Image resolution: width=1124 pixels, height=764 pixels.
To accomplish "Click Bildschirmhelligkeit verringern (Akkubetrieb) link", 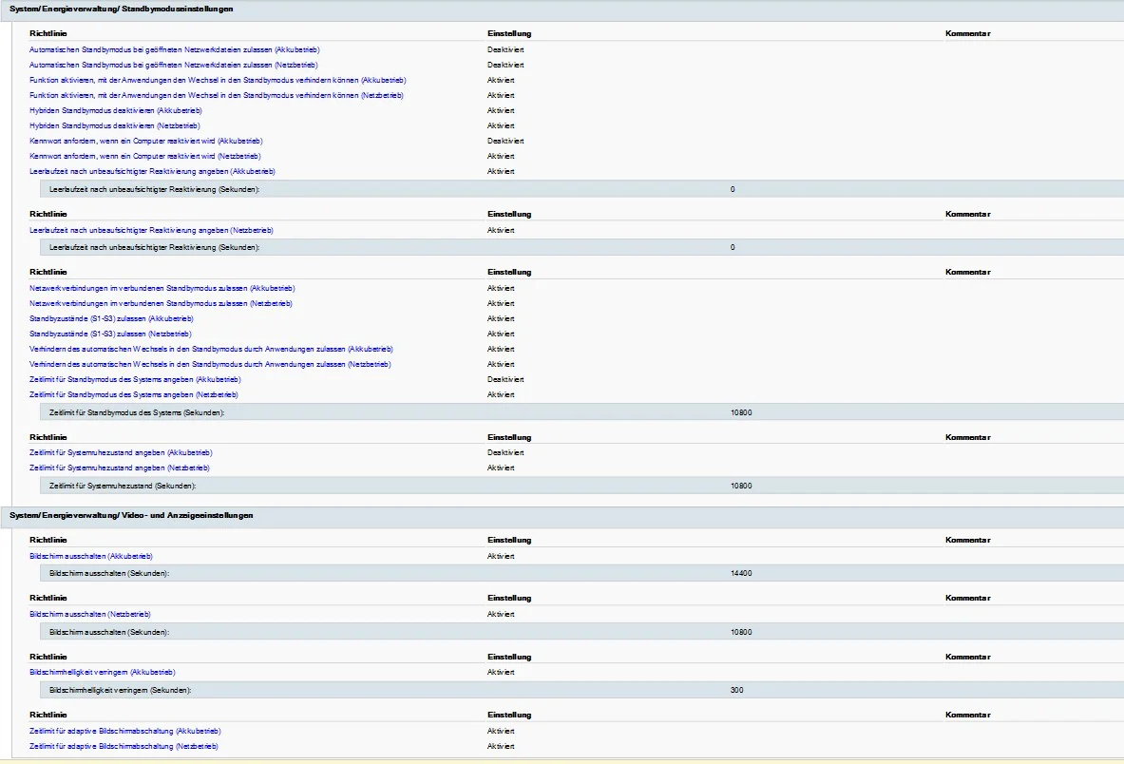I will click(x=103, y=672).
